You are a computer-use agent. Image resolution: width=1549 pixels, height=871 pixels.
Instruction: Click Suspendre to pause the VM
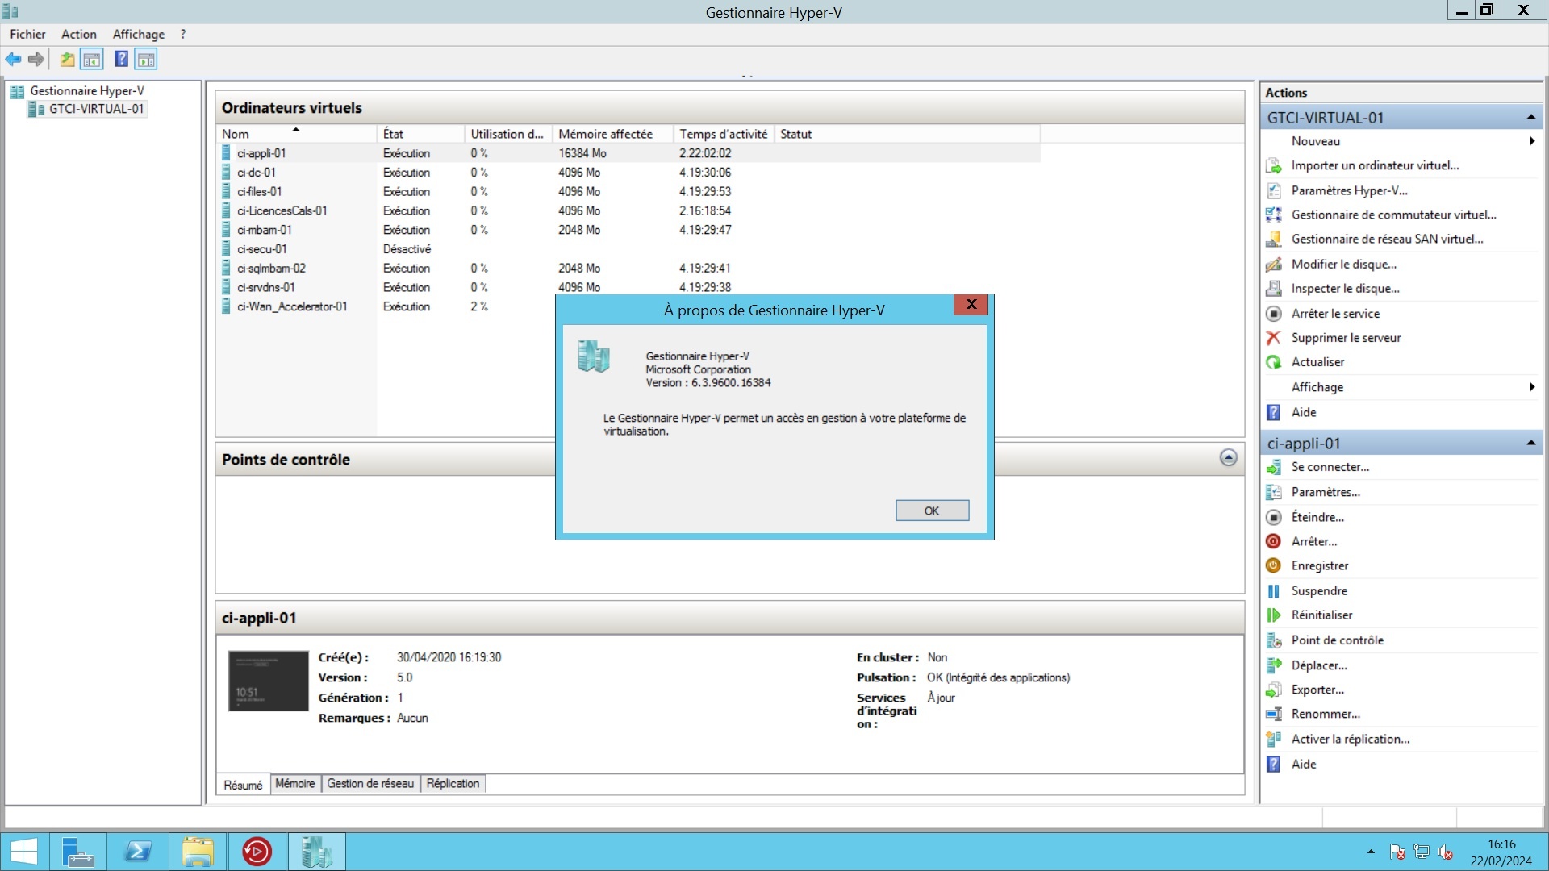[x=1319, y=590]
